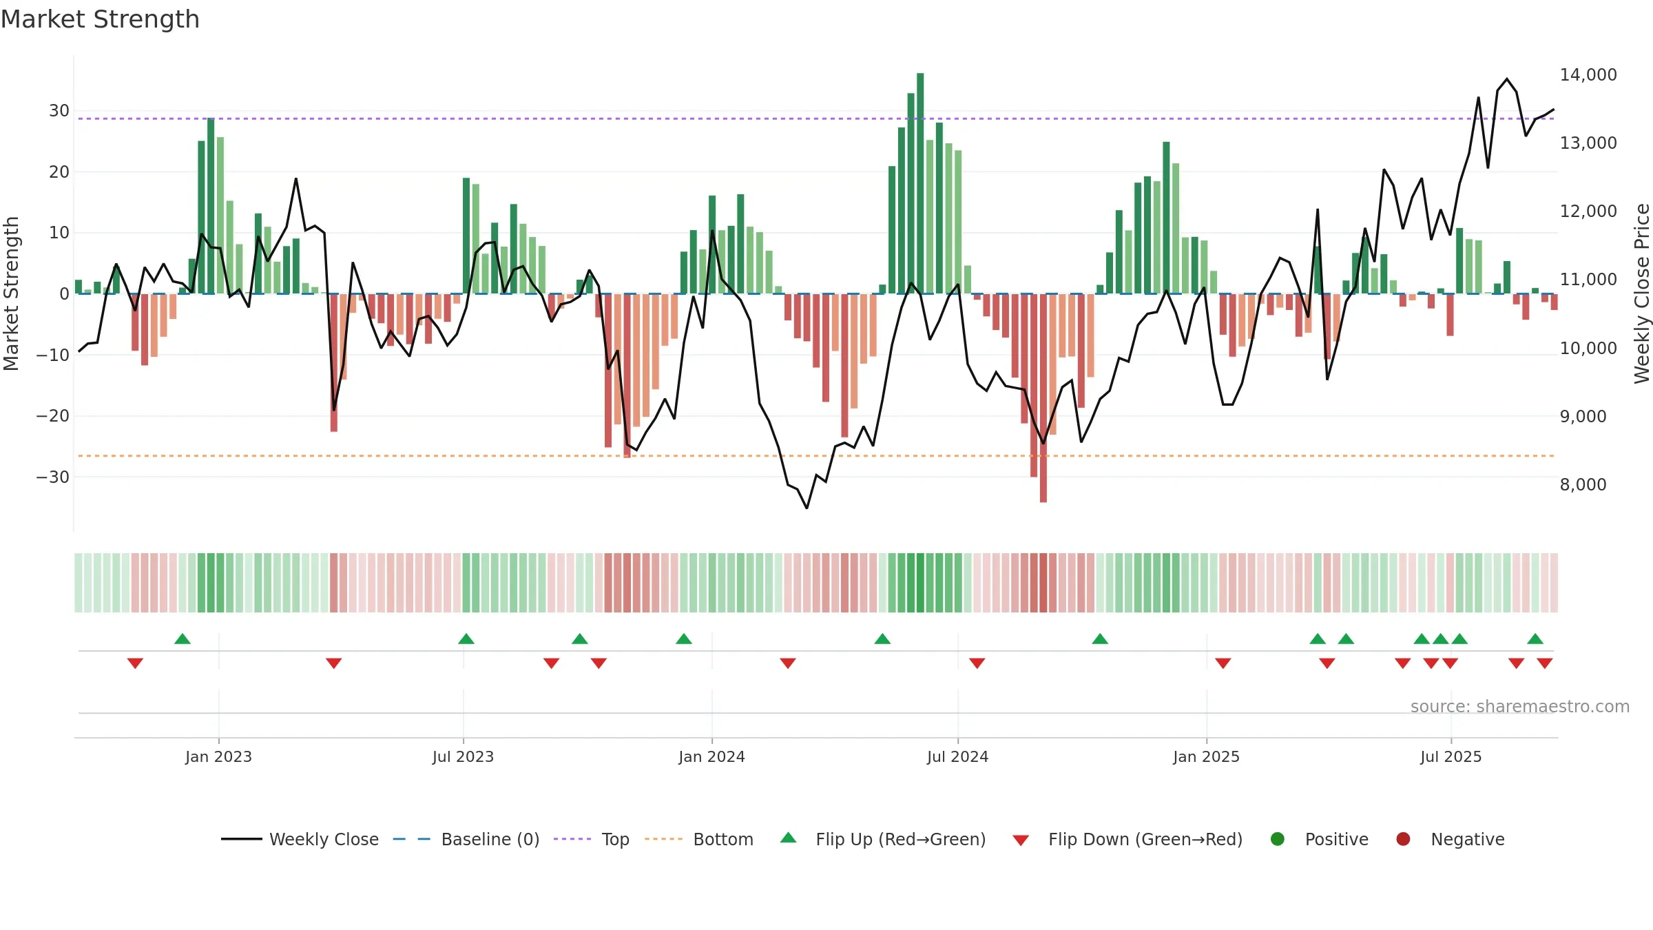Click the green Flip Up triangle in legend
1653x930 pixels.
(x=789, y=838)
